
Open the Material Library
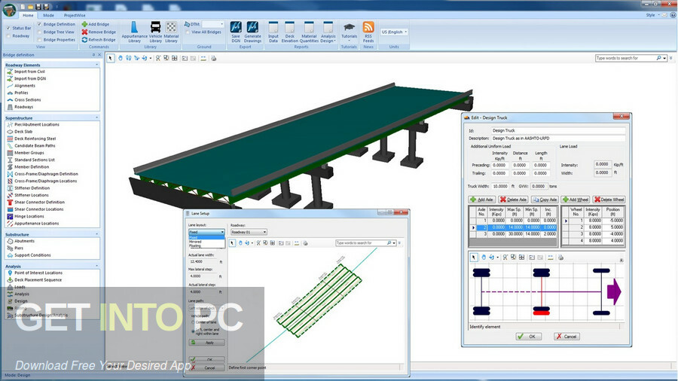pos(171,32)
